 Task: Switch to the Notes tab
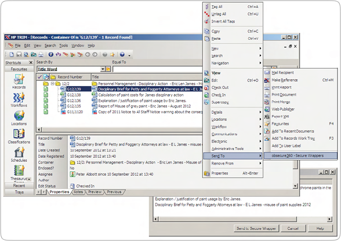78,192
